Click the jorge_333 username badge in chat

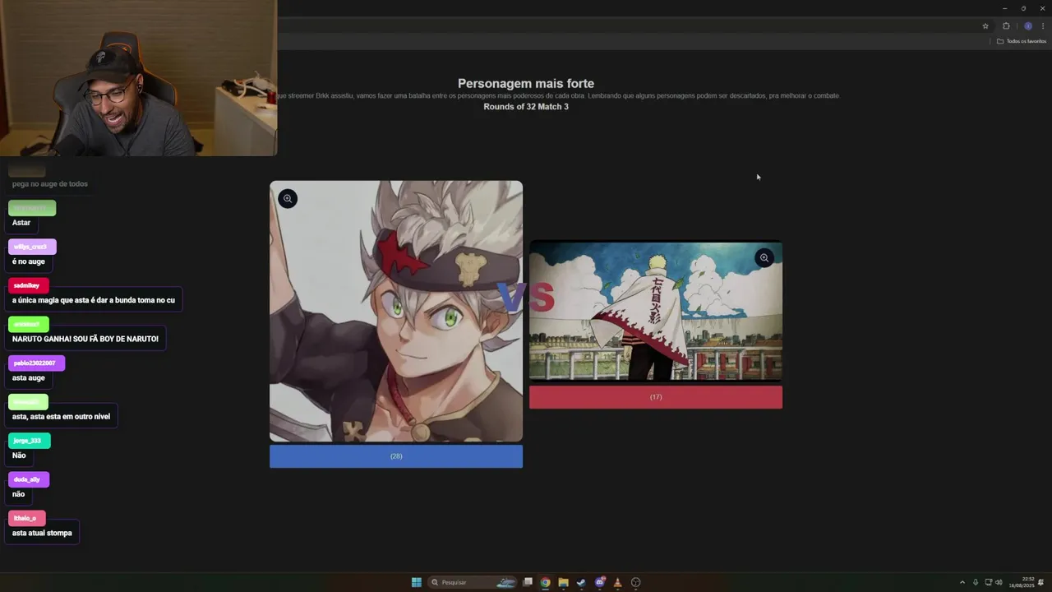[x=30, y=441]
